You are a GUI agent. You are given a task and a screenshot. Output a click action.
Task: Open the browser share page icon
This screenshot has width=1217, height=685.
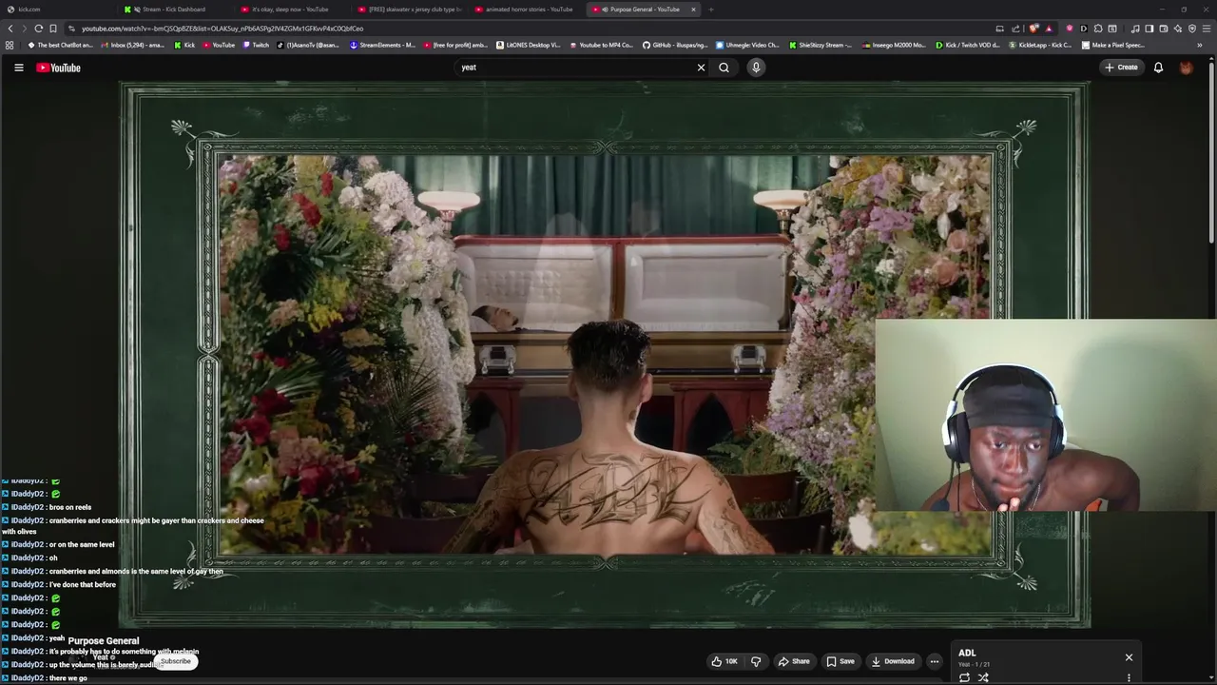[1014, 29]
